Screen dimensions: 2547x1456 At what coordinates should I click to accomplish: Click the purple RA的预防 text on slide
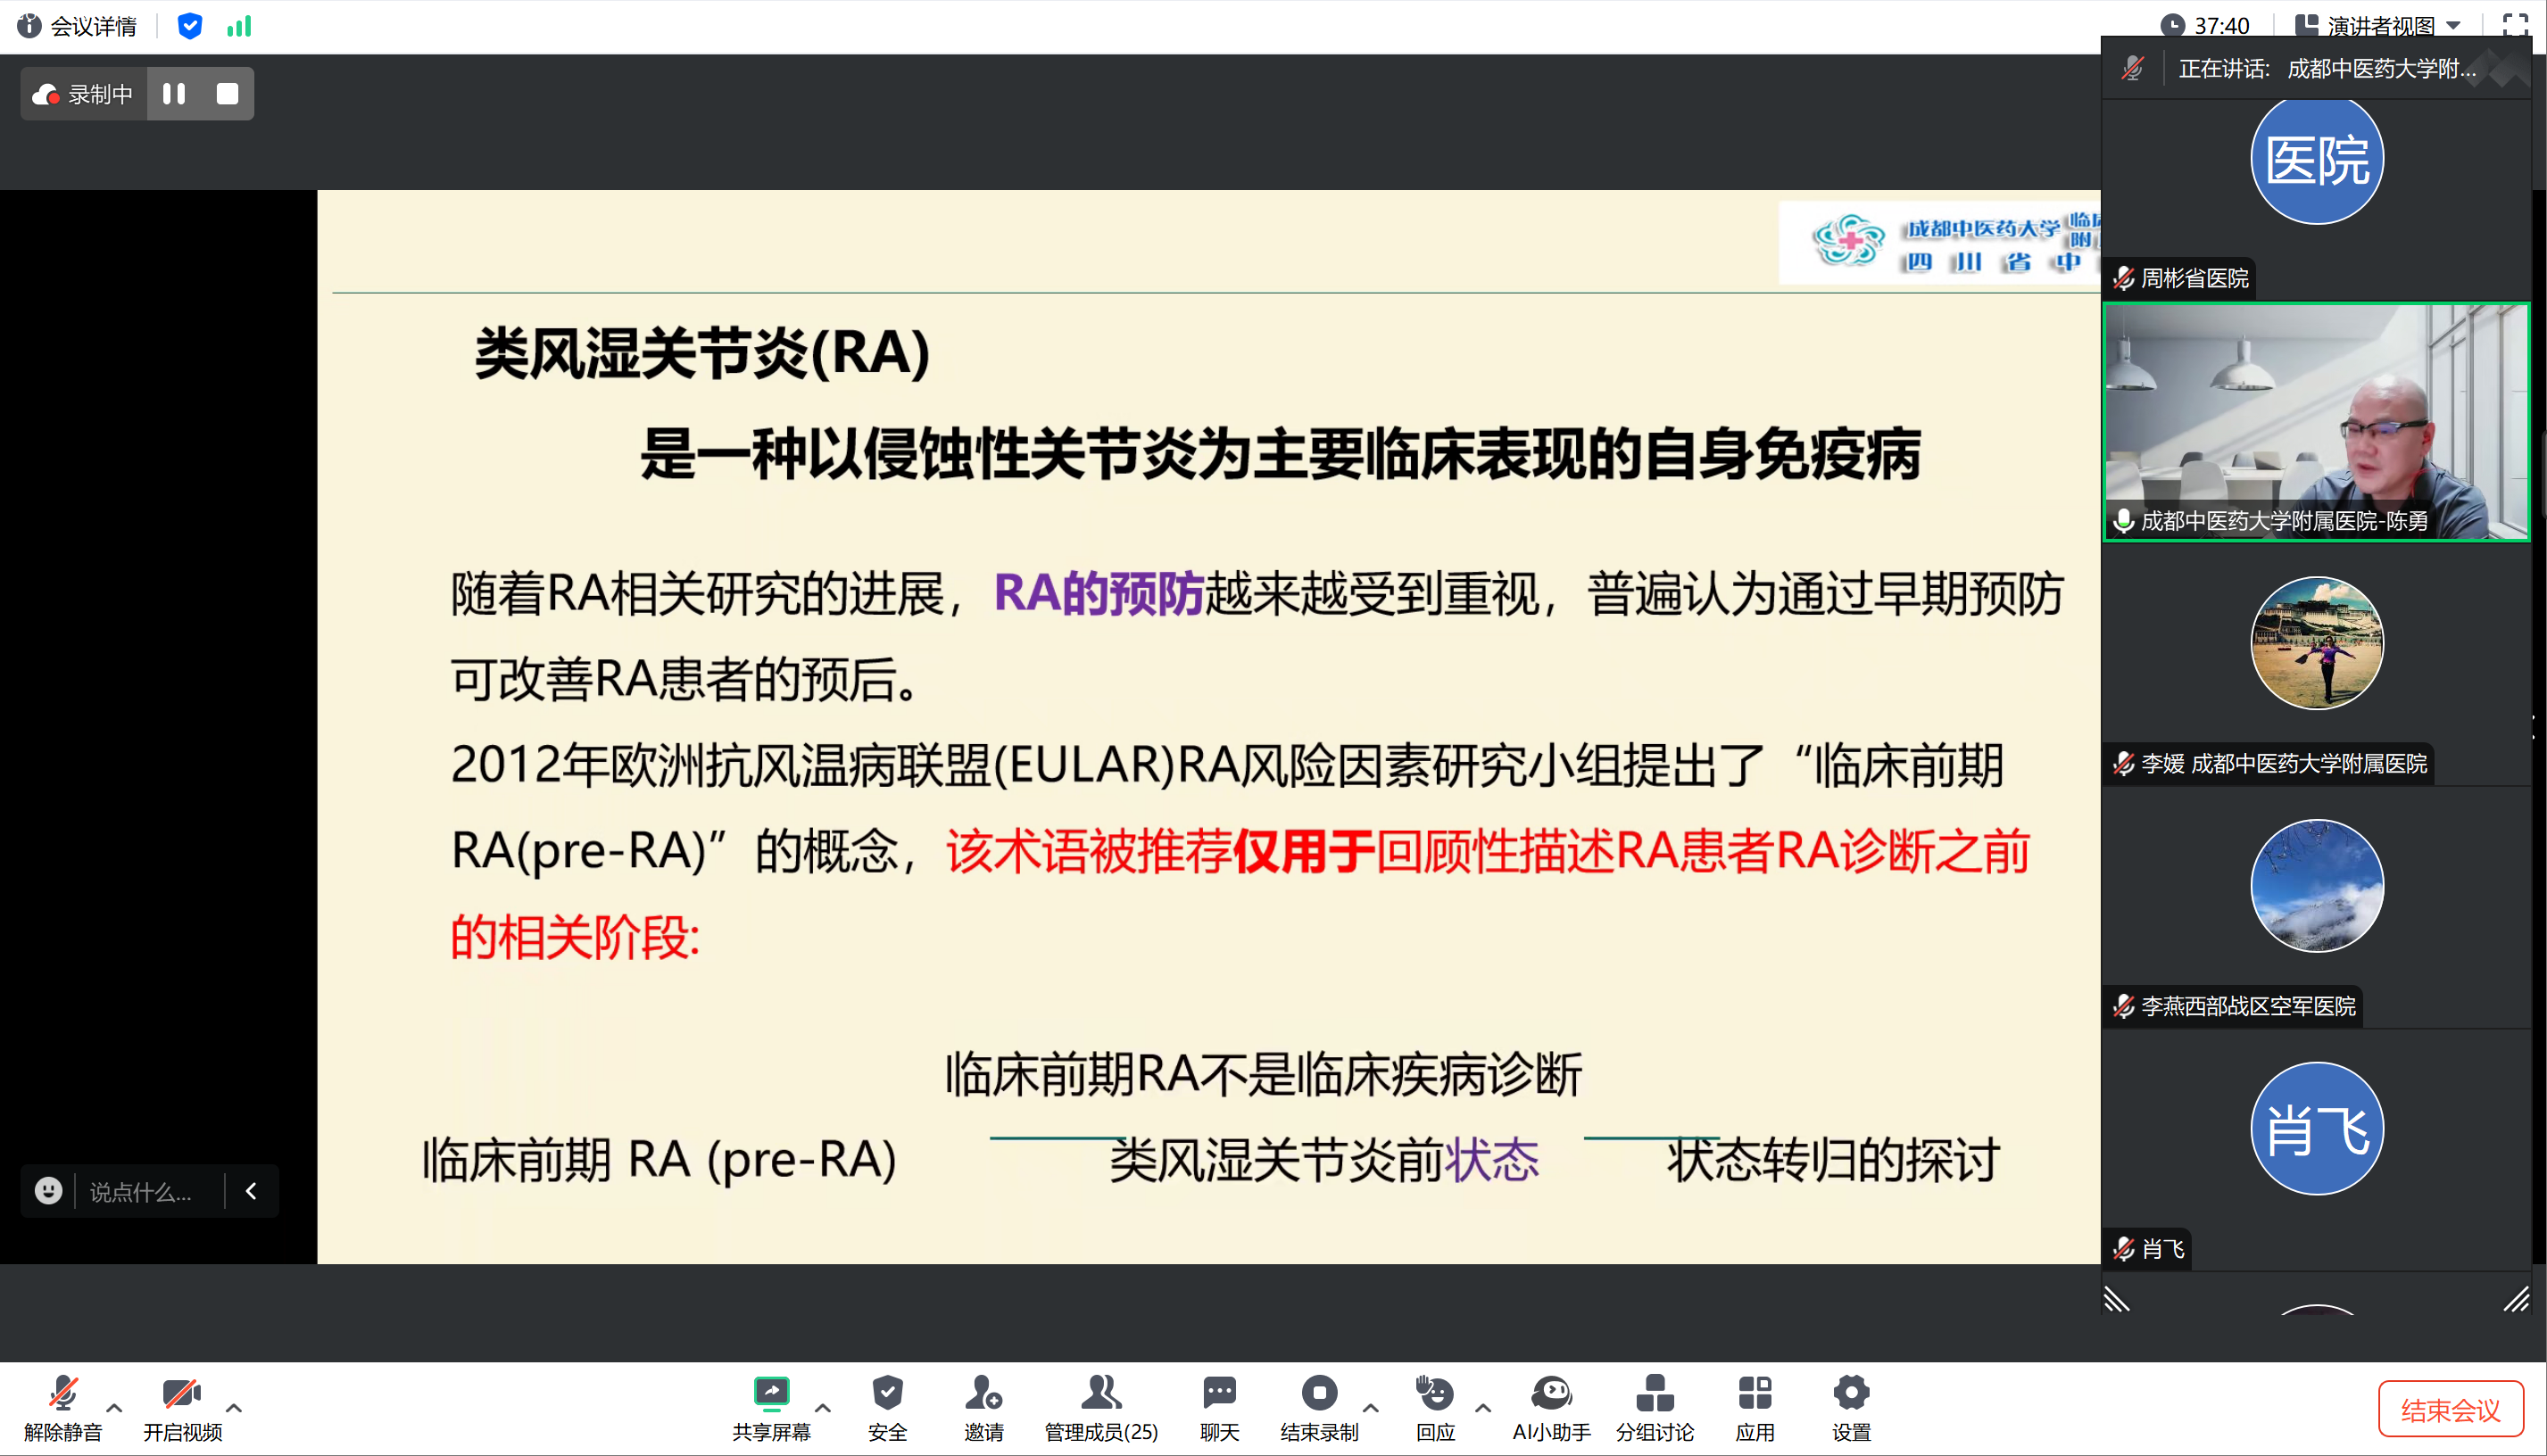coord(1098,593)
